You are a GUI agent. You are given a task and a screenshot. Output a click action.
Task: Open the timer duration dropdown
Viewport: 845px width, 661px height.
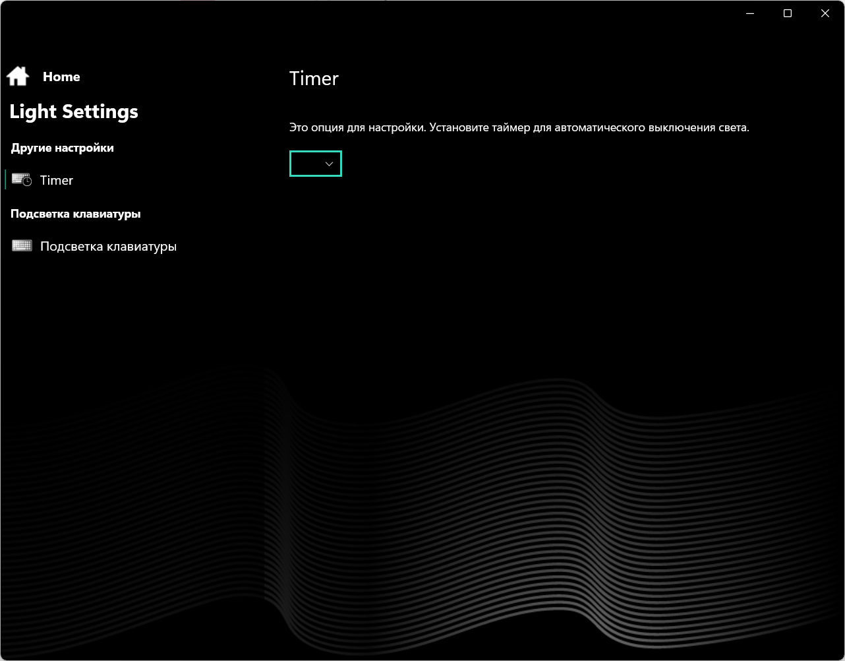tap(316, 164)
